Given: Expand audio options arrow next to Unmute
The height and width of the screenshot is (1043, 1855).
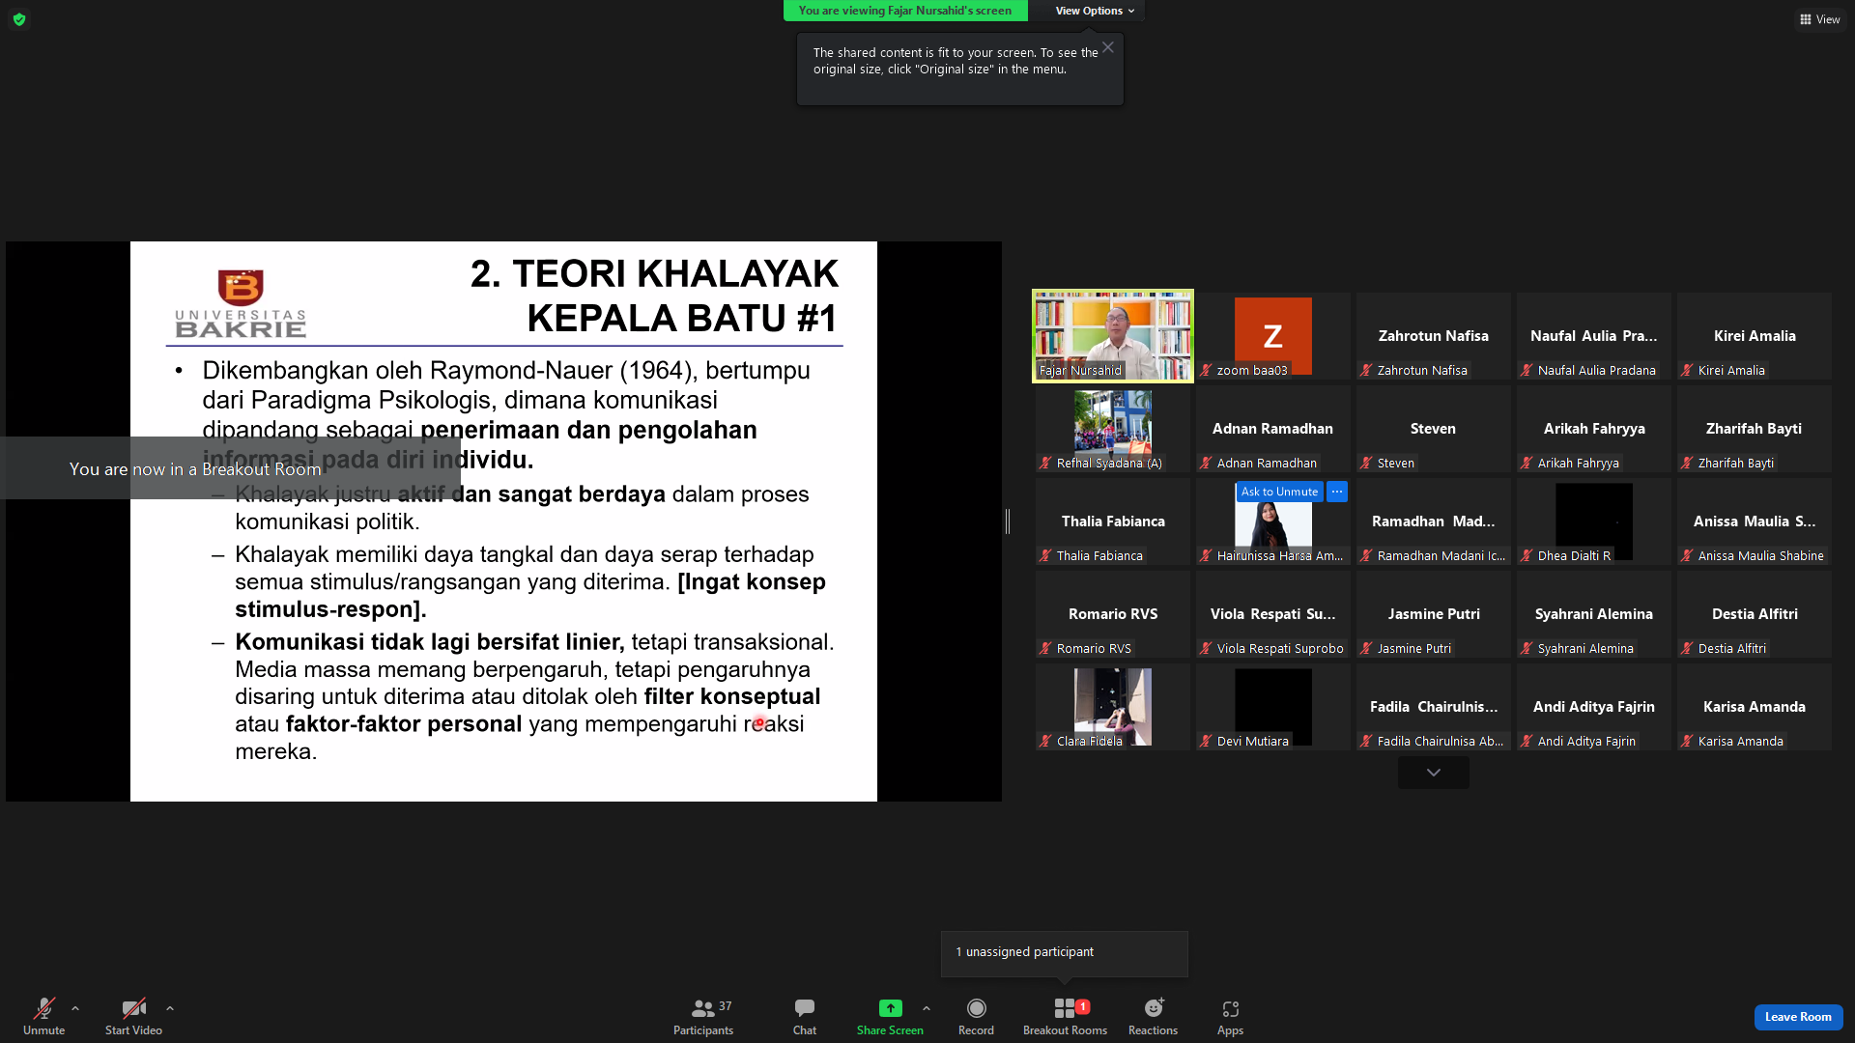Looking at the screenshot, I should pyautogui.click(x=75, y=1008).
